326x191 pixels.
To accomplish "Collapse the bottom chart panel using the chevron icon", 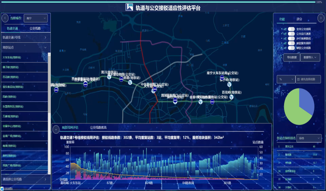I will (56, 128).
